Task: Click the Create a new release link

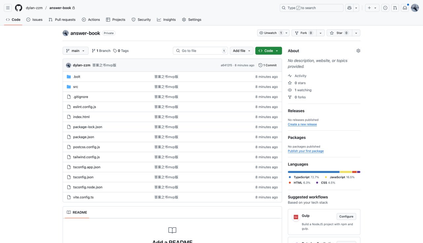Action: click(302, 124)
